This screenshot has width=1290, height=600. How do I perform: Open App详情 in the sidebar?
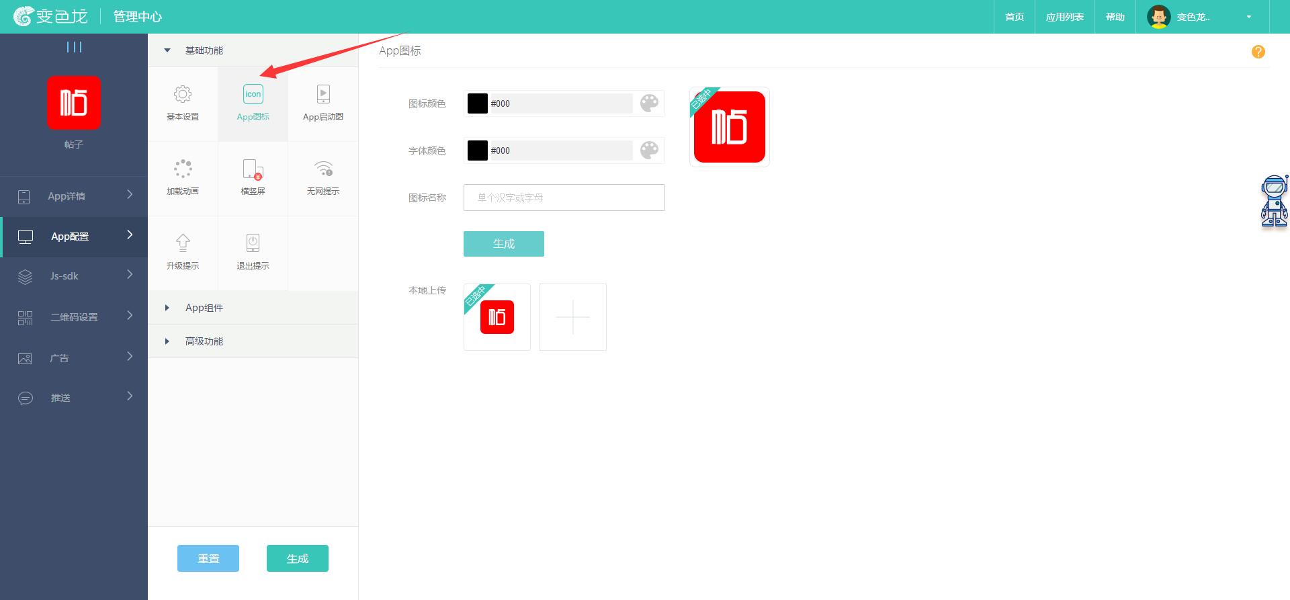pyautogui.click(x=74, y=196)
